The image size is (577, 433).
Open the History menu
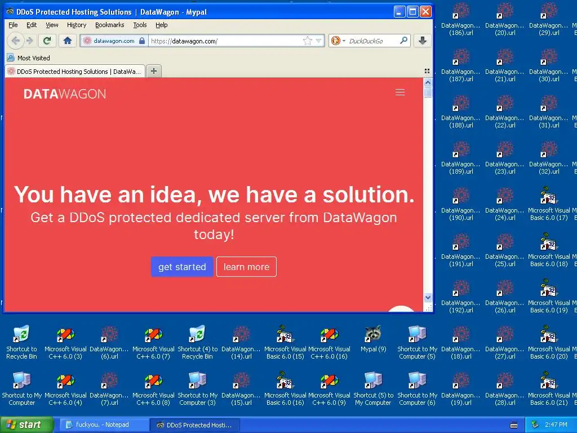77,25
